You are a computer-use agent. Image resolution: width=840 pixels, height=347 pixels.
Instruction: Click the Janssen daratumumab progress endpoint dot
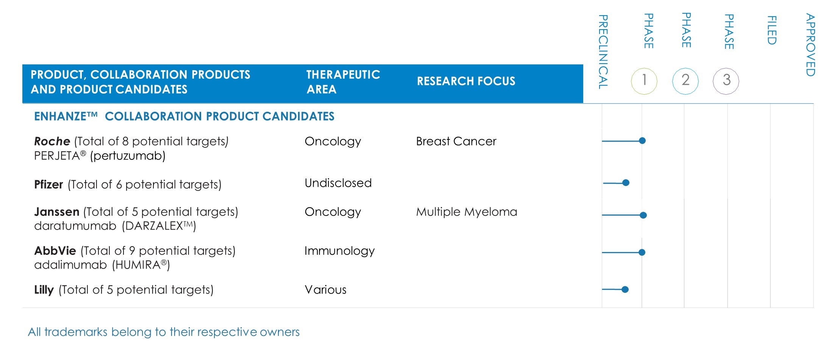point(643,215)
